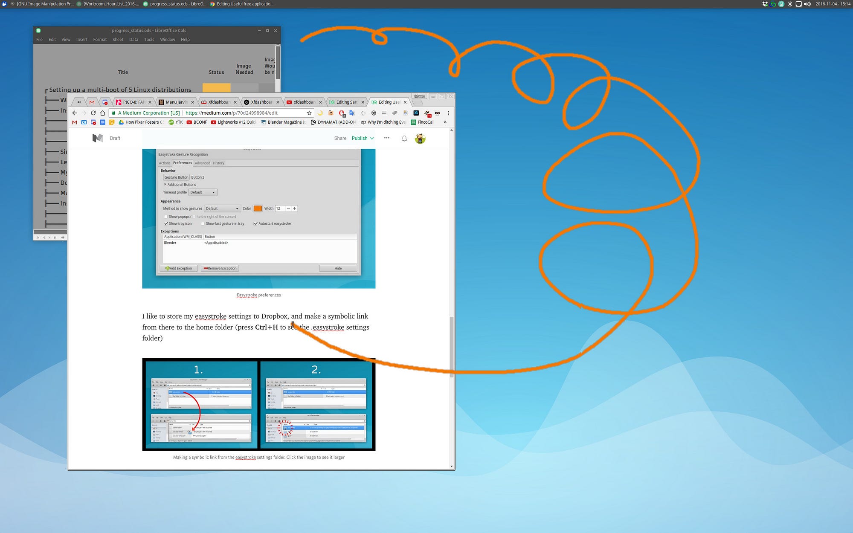Click Share on the Medium editor
Screen dimensions: 853x533
[340, 138]
